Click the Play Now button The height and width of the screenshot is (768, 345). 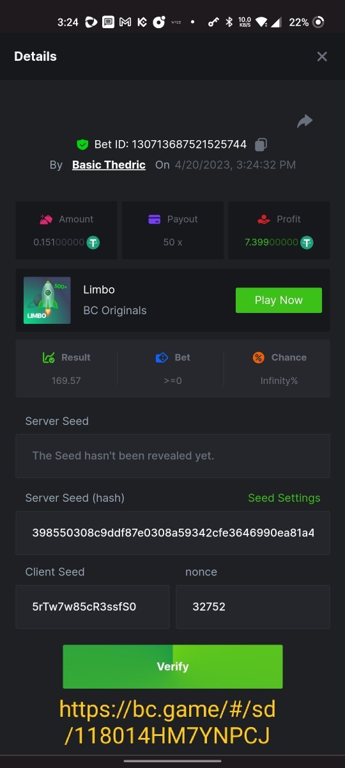(x=279, y=300)
